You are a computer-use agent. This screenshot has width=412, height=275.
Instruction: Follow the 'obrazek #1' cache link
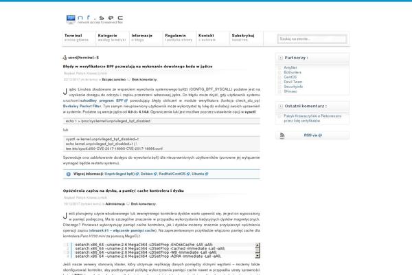click(x=123, y=230)
